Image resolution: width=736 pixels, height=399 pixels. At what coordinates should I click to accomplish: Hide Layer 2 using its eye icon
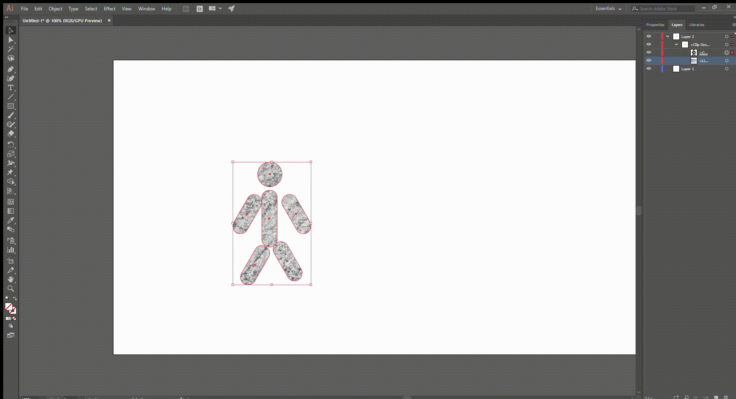coord(649,36)
